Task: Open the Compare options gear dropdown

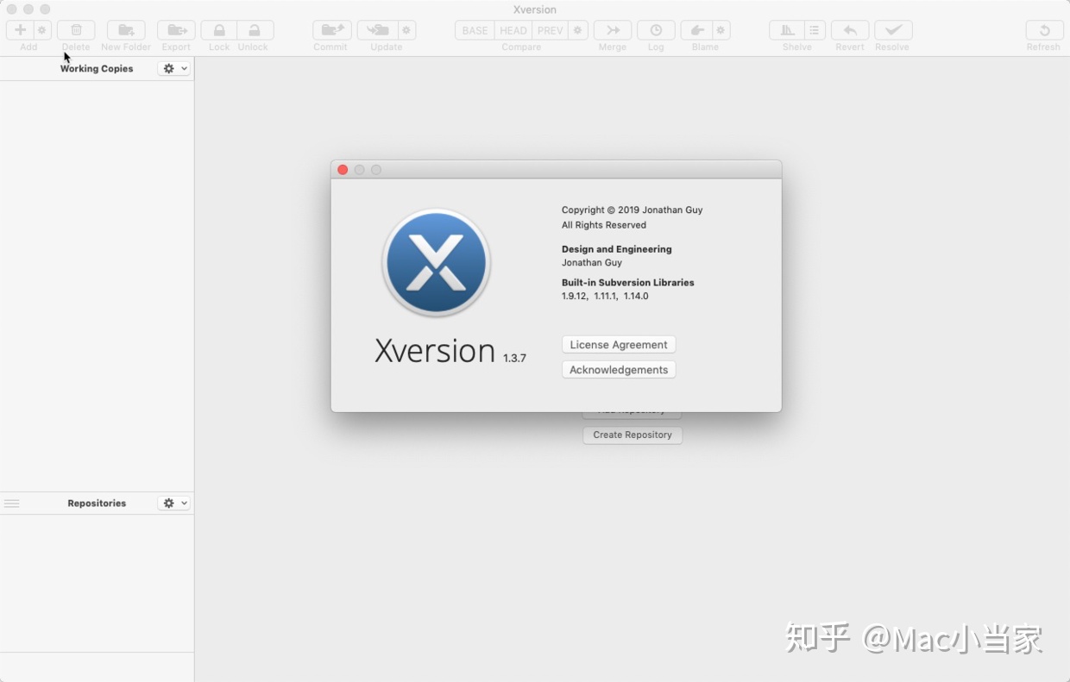Action: tap(578, 30)
